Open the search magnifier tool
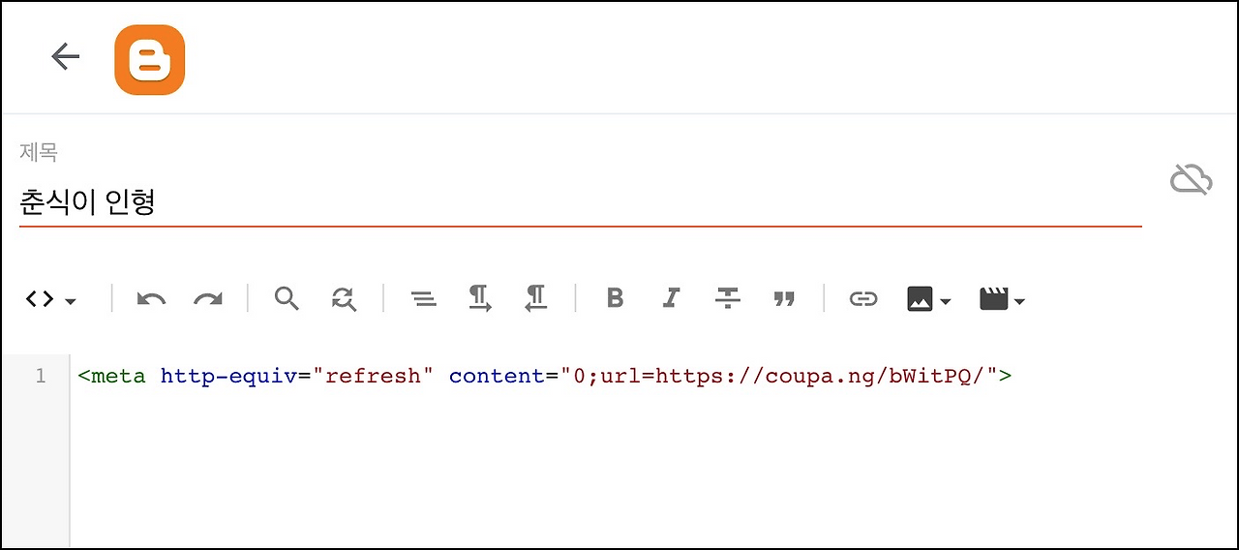 click(287, 298)
